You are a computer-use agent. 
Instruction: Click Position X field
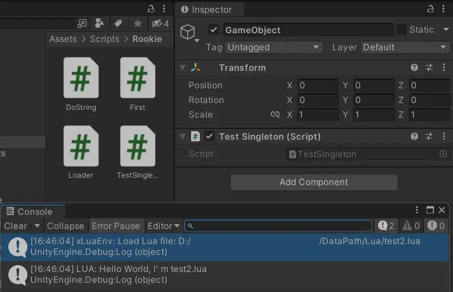[318, 85]
